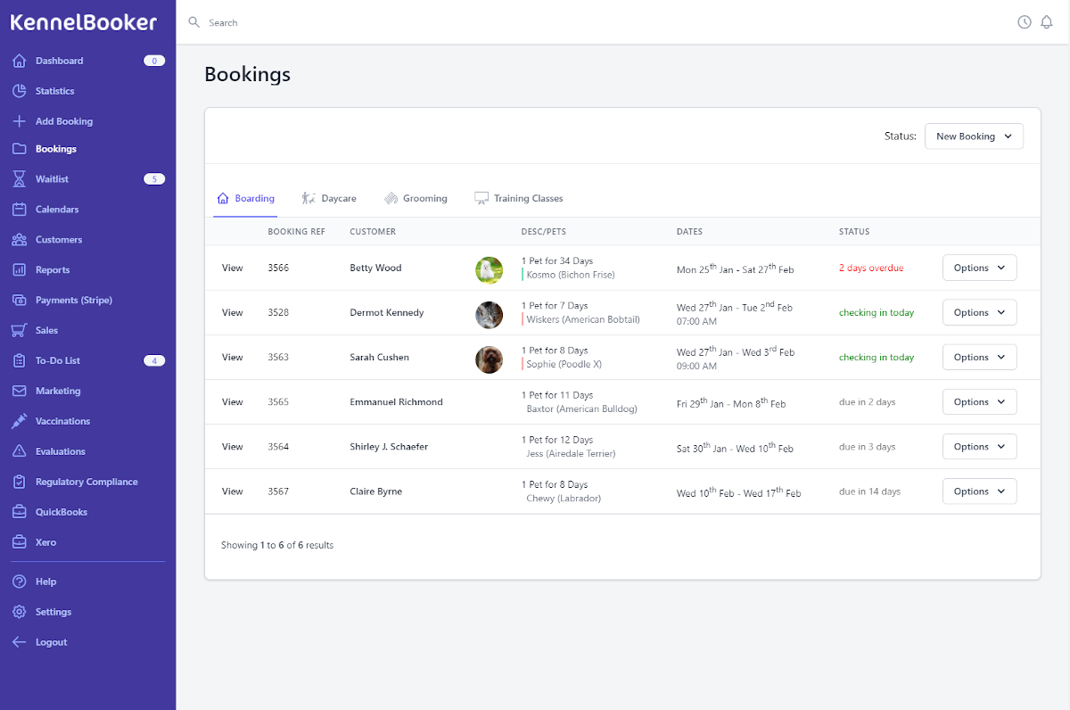1070x710 pixels.
Task: Click the Add Booking plus icon
Action: tap(20, 121)
